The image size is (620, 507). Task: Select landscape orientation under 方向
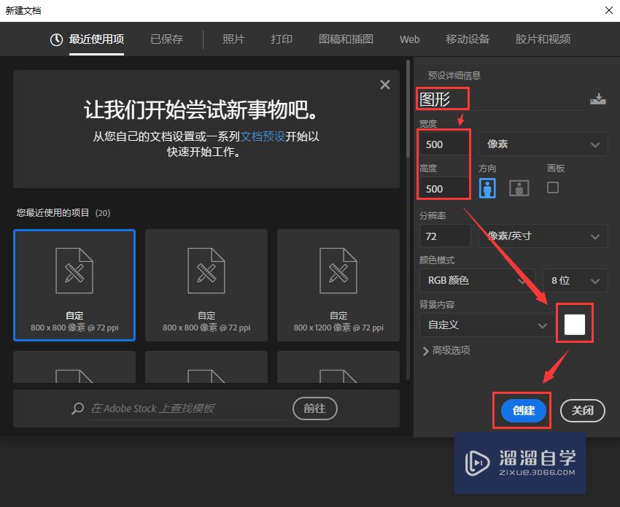click(519, 187)
